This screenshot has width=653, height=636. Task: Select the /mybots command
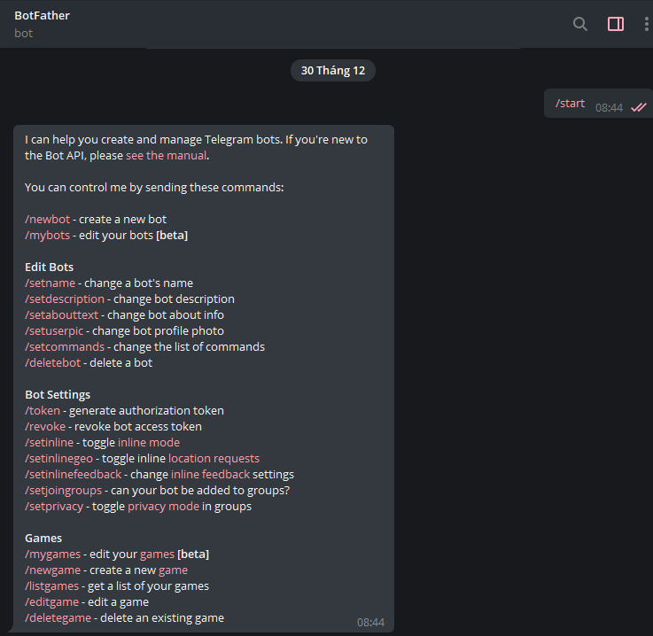[x=47, y=235]
